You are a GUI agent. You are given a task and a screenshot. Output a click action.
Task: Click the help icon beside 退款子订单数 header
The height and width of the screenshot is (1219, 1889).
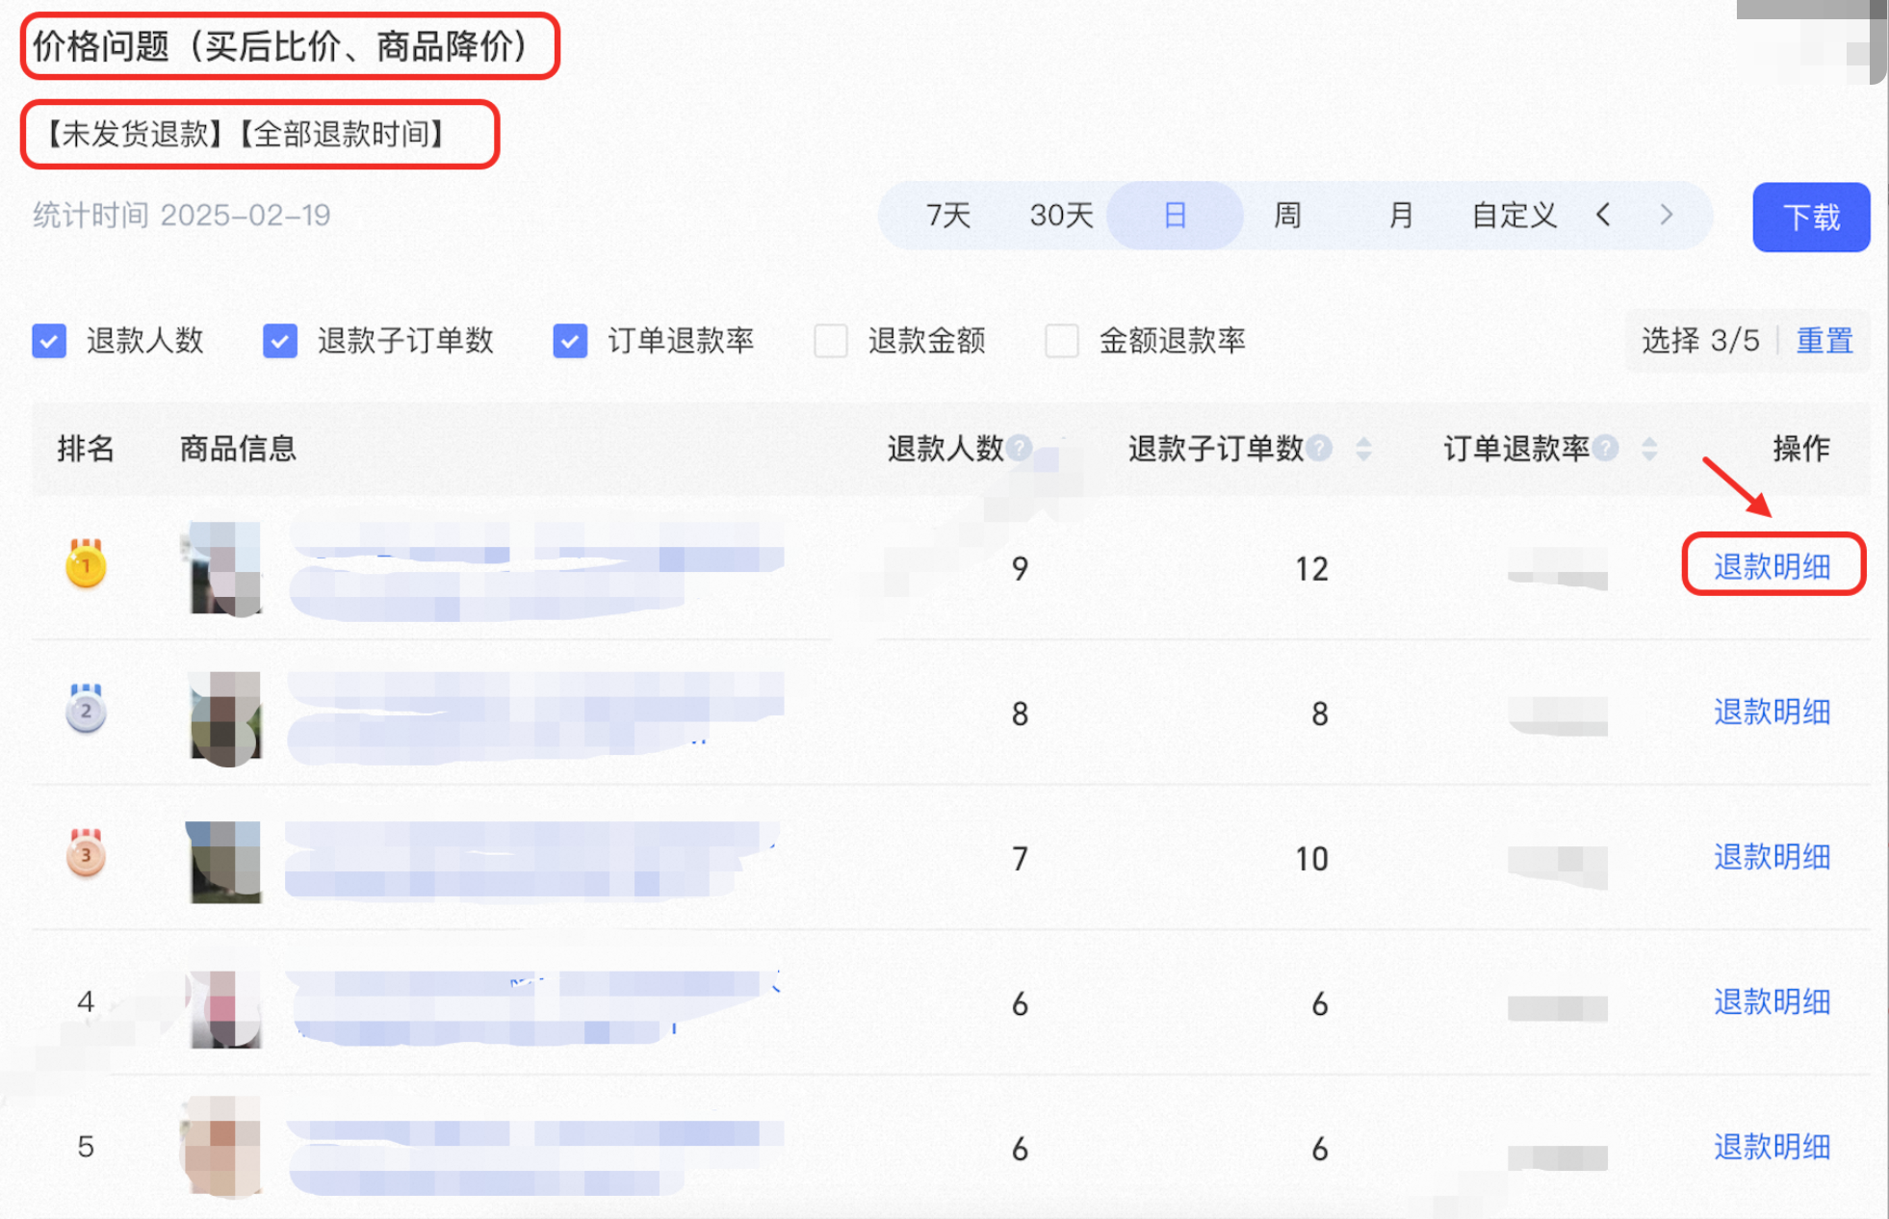pyautogui.click(x=1320, y=448)
